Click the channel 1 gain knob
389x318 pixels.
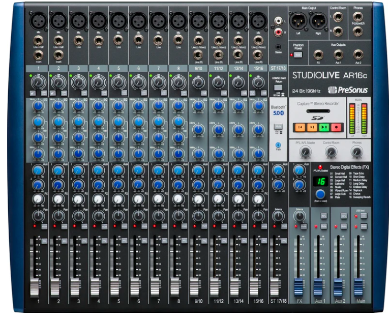click(38, 82)
